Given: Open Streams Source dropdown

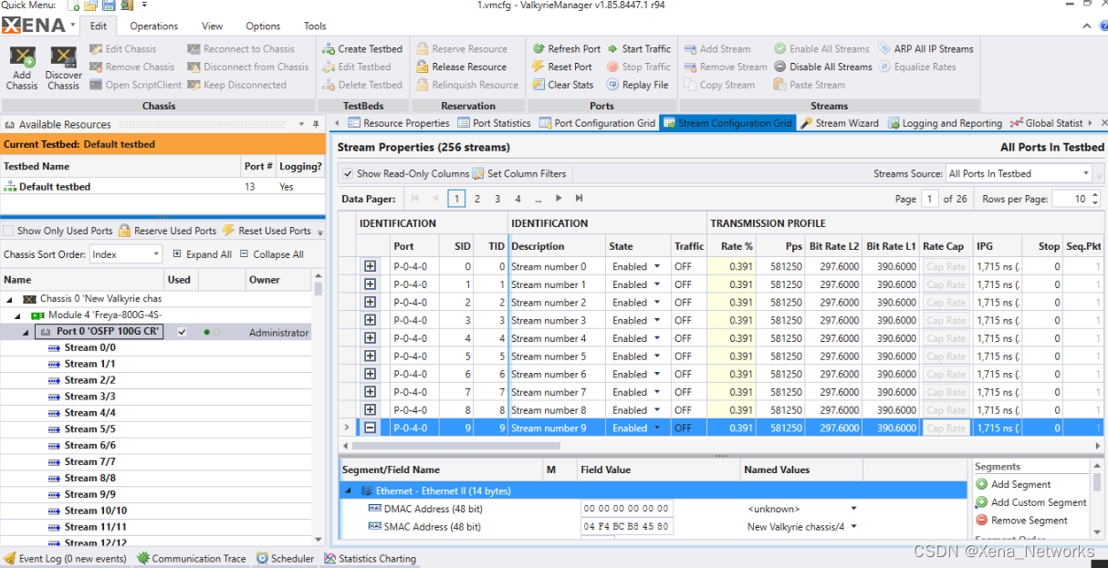Looking at the screenshot, I should [x=1086, y=173].
